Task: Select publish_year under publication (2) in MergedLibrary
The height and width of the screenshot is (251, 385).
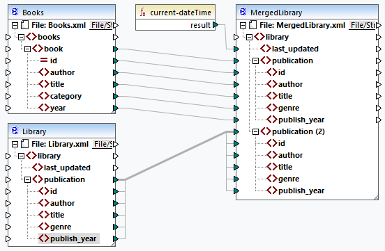Action: [x=301, y=191]
